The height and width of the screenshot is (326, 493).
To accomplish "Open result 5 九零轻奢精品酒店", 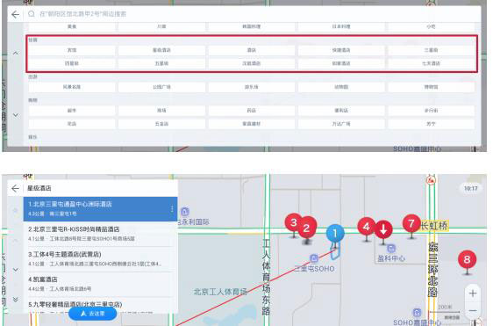I will [100, 306].
